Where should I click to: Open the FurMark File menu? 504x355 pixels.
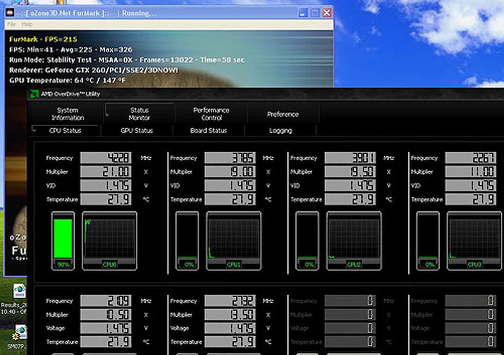click(11, 24)
